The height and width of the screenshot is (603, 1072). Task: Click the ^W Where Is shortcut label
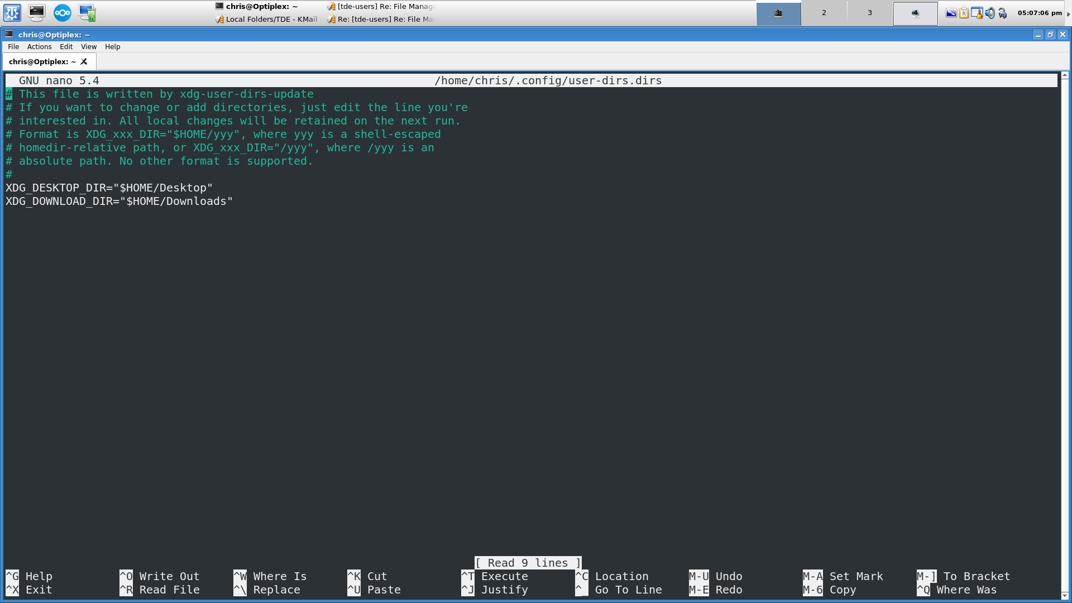[x=270, y=577]
